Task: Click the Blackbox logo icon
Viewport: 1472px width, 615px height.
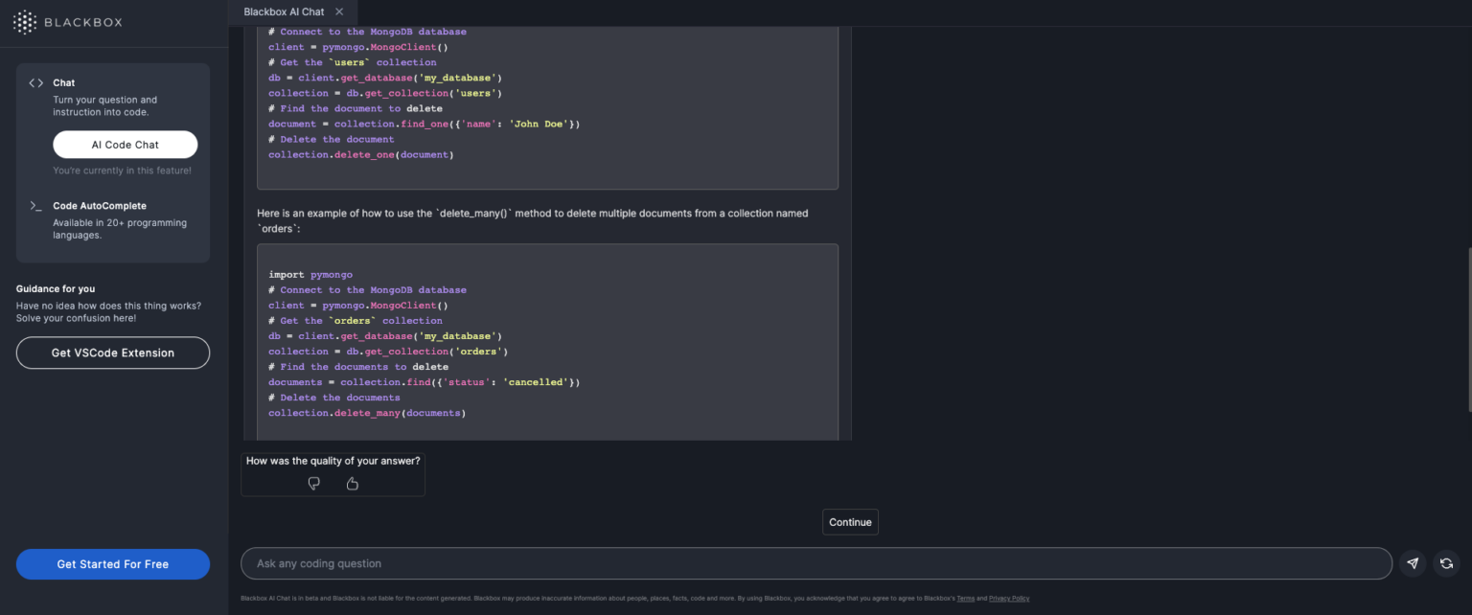Action: 25,22
